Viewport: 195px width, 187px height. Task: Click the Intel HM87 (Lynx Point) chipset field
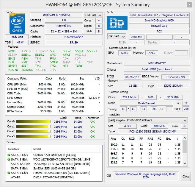click(157, 69)
